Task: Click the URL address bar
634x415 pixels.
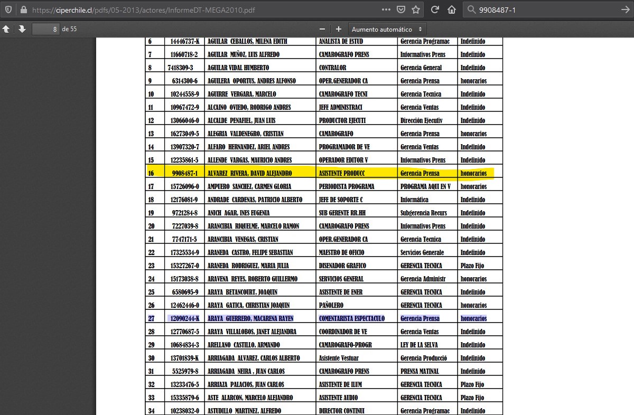Action: pyautogui.click(x=206, y=10)
